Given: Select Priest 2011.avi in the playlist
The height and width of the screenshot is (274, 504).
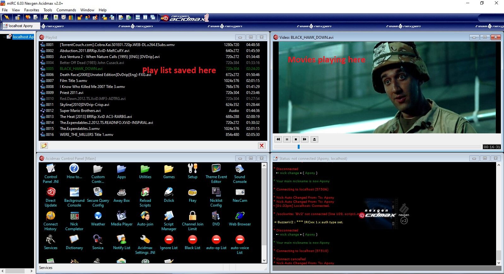Looking at the screenshot, I should coord(72,93).
